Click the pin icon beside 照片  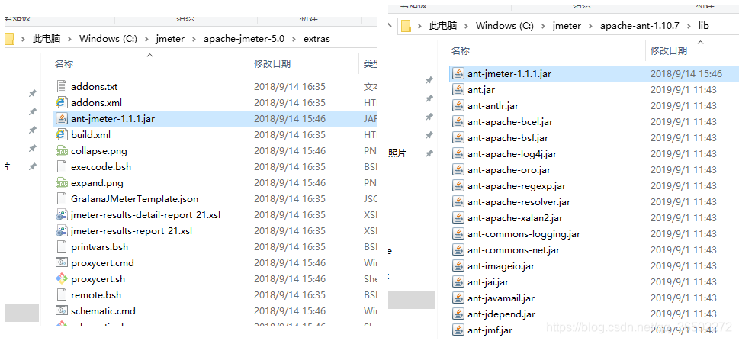click(429, 153)
